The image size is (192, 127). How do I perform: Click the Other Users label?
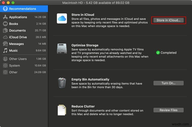click(x=18, y=59)
